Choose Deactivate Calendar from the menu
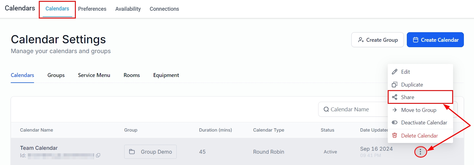Screen dimensions: 474x165 pos(424,123)
